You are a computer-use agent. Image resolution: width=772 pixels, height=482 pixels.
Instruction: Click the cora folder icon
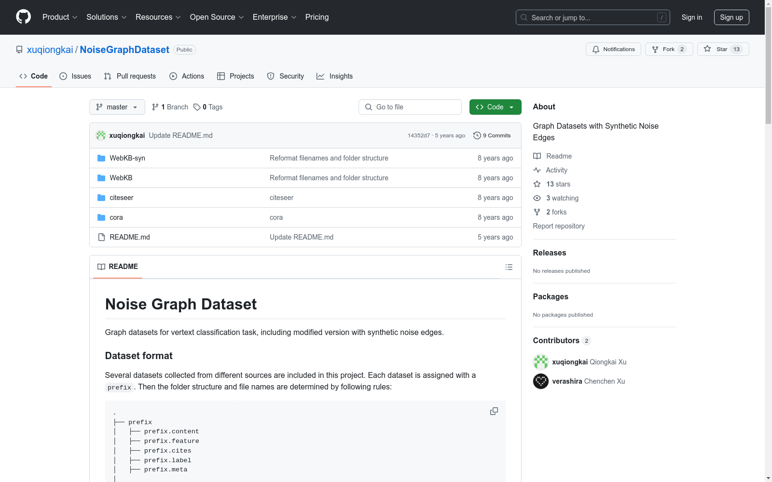[101, 217]
